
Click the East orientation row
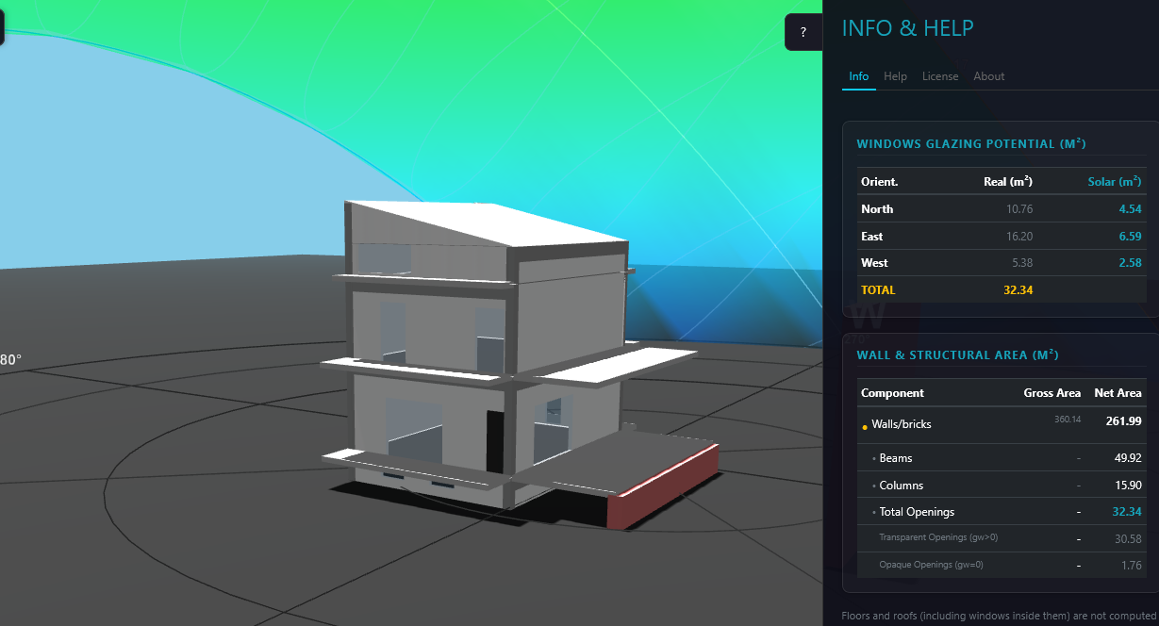tap(871, 237)
